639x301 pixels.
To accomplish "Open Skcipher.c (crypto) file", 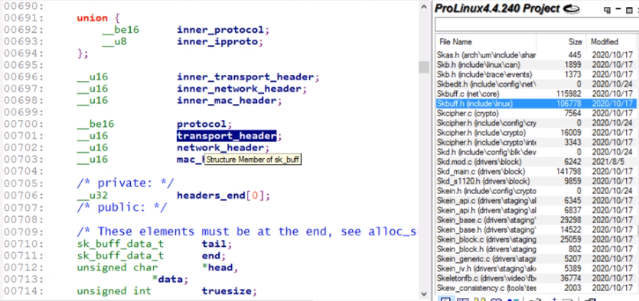I will point(536,114).
